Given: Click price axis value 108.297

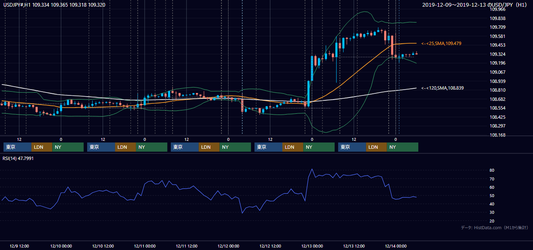Looking at the screenshot, I should 498,126.
